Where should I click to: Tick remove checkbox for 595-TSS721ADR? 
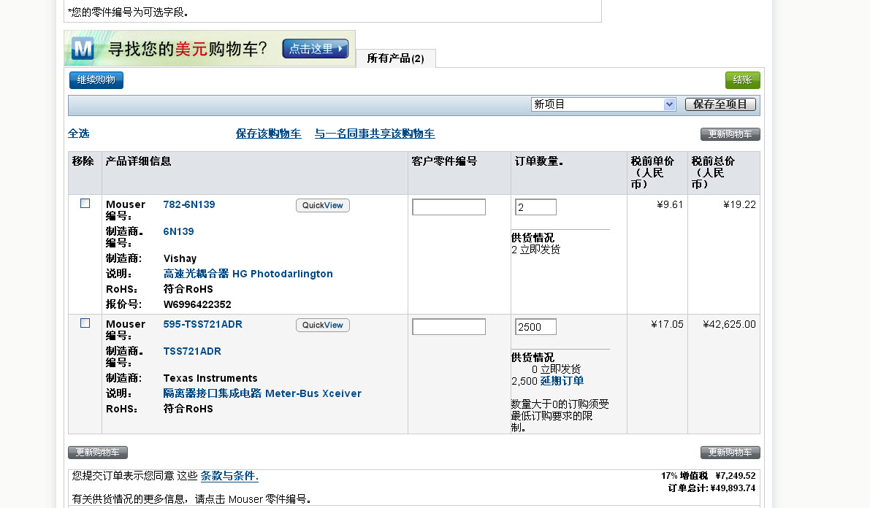[x=85, y=323]
